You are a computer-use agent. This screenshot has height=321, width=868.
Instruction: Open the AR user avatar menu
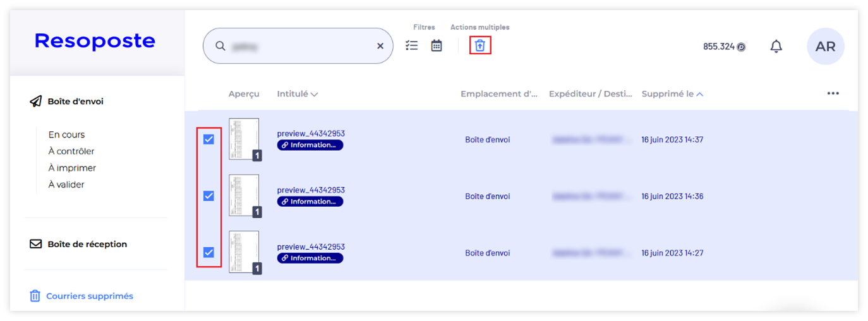click(825, 46)
